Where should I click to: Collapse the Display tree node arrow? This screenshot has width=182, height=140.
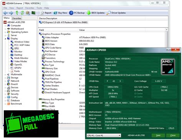(x=5, y=39)
